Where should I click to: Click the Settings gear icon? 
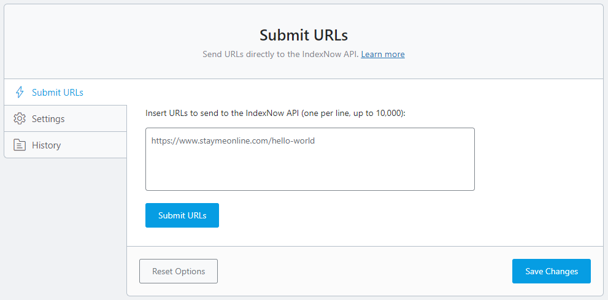tap(20, 118)
